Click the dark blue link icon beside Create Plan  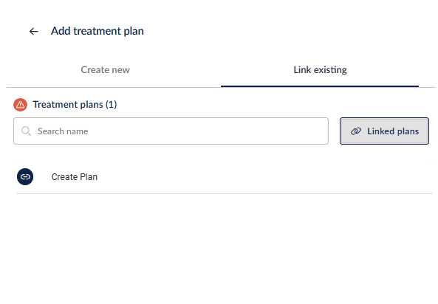click(x=25, y=176)
